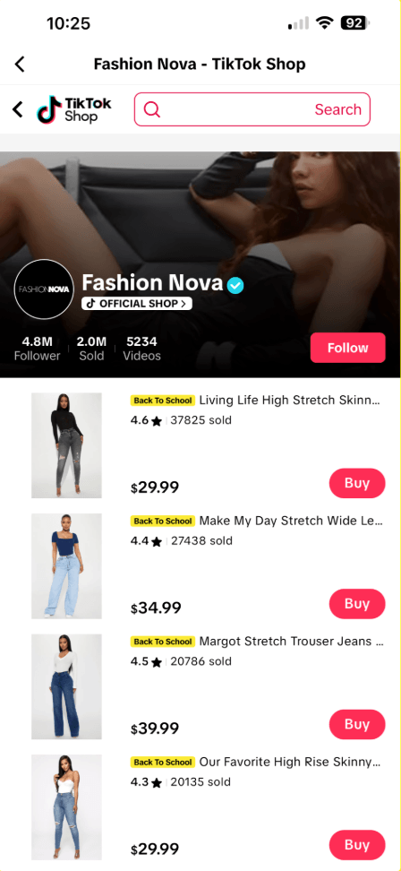Tap the star rating icon for 4.6
Image resolution: width=401 pixels, height=871 pixels.
(x=157, y=421)
